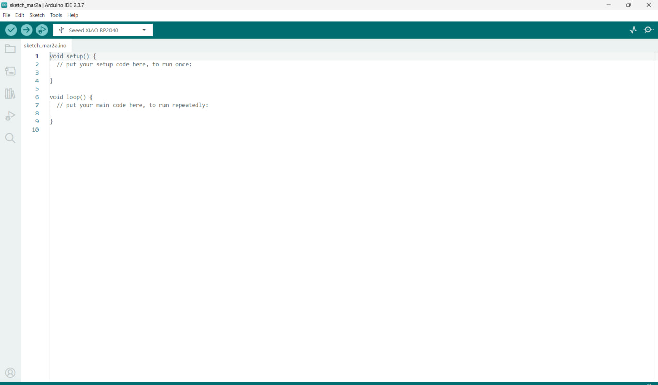Screen dimensions: 658x385
Task: Click the closing brace on line 4
Action: [x=51, y=81]
